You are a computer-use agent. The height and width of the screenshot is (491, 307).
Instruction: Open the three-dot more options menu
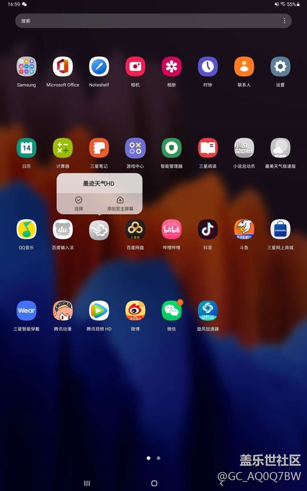284,21
